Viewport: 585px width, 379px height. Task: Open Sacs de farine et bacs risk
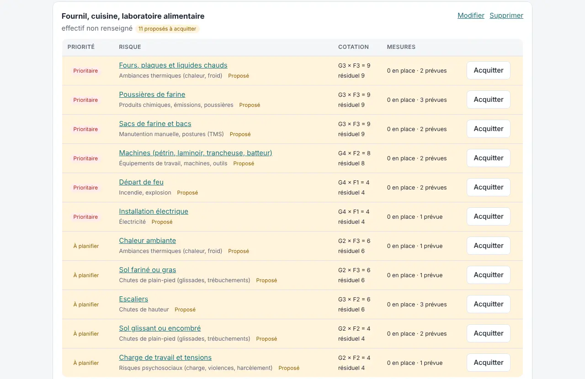[x=155, y=124]
